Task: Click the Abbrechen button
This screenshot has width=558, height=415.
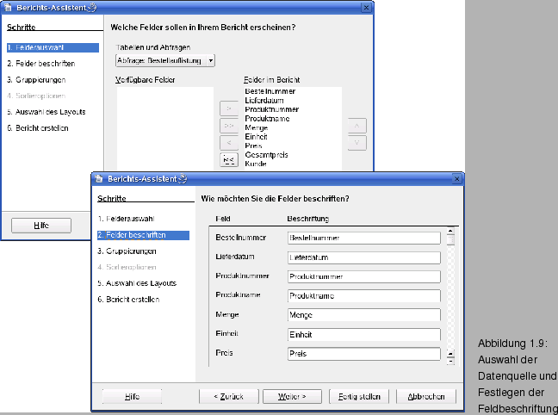Action: (426, 397)
